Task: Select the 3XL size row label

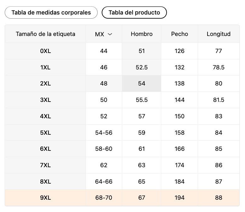Action: point(45,100)
